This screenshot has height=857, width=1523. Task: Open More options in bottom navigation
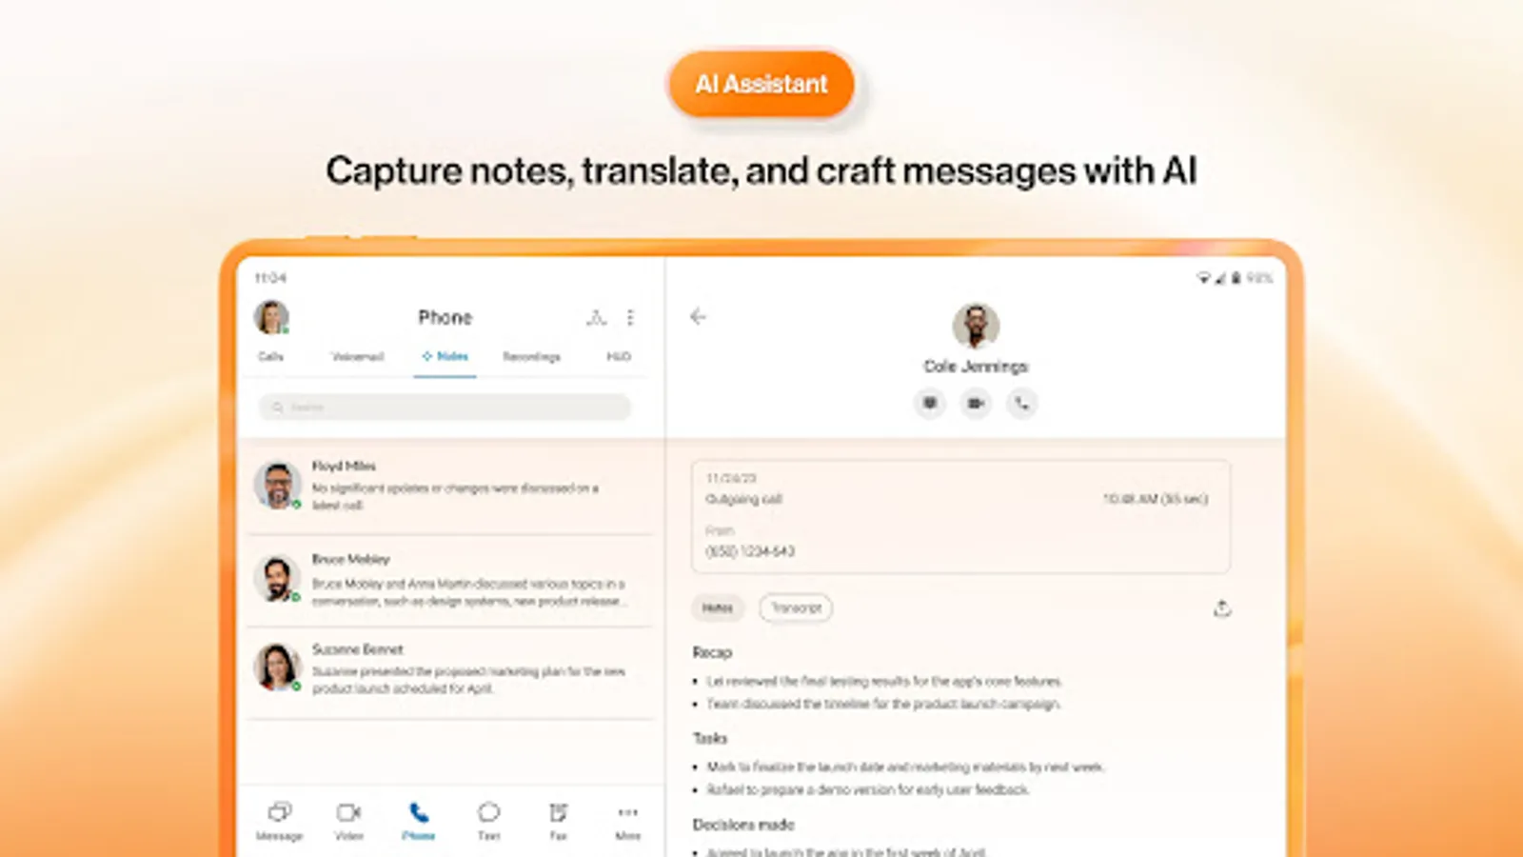[x=626, y=819]
